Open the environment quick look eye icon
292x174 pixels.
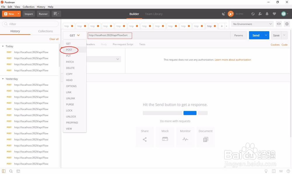(x=279, y=24)
